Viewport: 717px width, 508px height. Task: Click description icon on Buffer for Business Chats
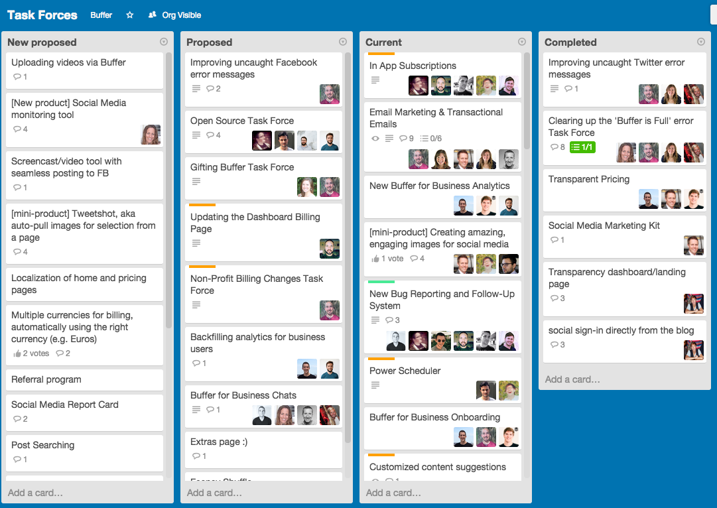pyautogui.click(x=196, y=409)
